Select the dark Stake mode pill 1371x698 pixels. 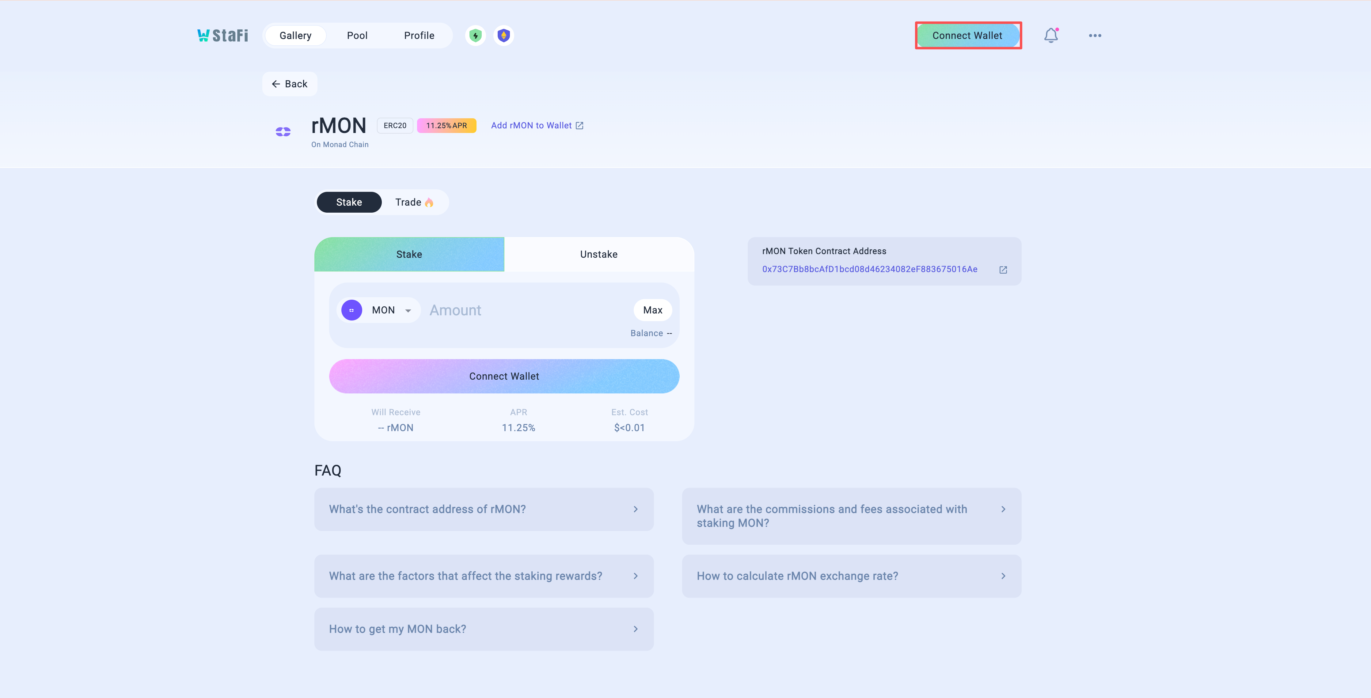pos(349,202)
